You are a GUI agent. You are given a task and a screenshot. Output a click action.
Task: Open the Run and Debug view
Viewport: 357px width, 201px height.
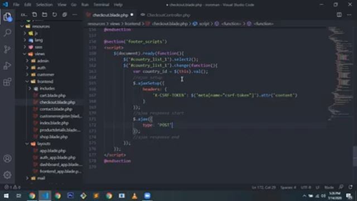pyautogui.click(x=7, y=66)
